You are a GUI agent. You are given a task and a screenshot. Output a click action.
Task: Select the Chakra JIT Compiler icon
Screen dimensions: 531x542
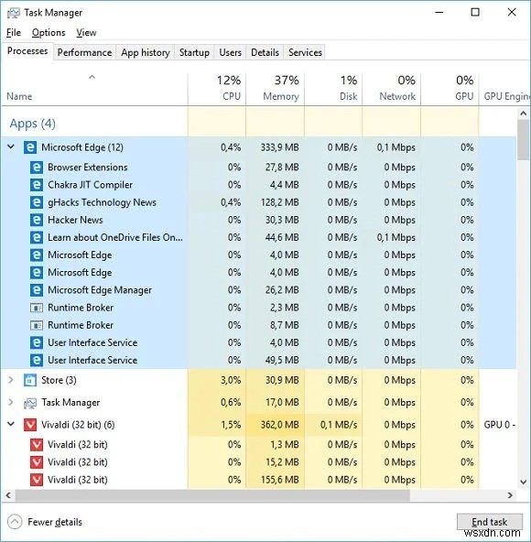point(37,185)
